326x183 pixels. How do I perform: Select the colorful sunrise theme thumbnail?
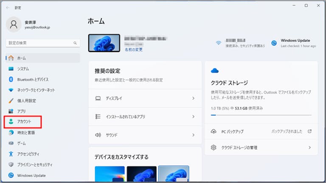[x=110, y=174]
